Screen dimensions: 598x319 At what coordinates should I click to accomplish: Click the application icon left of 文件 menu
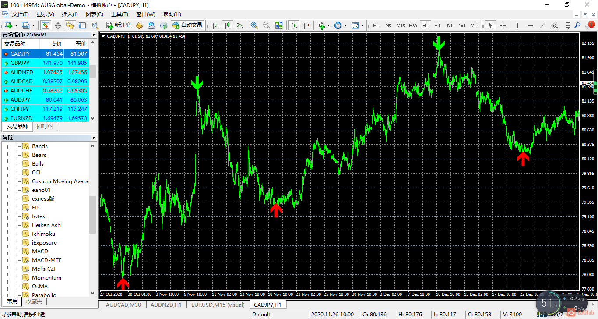click(x=4, y=14)
